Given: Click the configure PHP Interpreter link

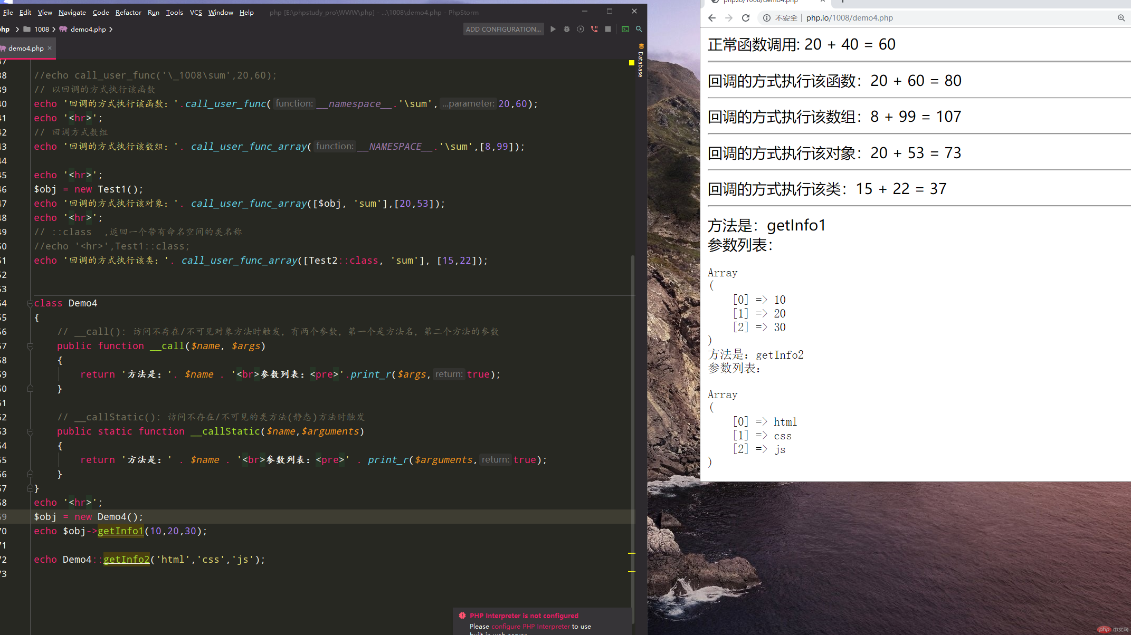Looking at the screenshot, I should click(x=530, y=627).
